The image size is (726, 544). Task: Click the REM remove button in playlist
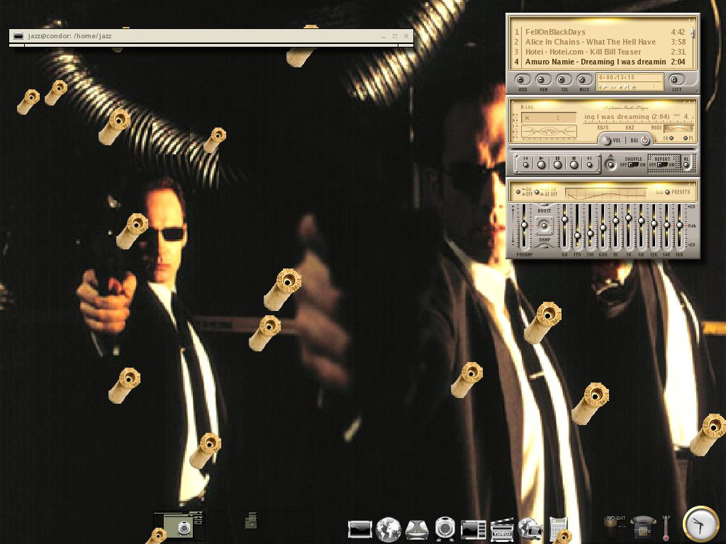click(543, 80)
